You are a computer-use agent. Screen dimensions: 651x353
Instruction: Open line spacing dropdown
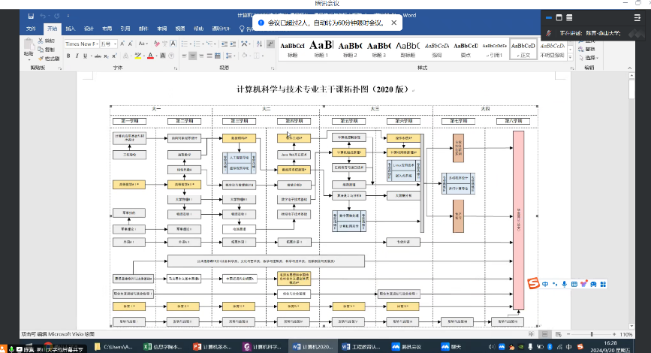coord(231,56)
